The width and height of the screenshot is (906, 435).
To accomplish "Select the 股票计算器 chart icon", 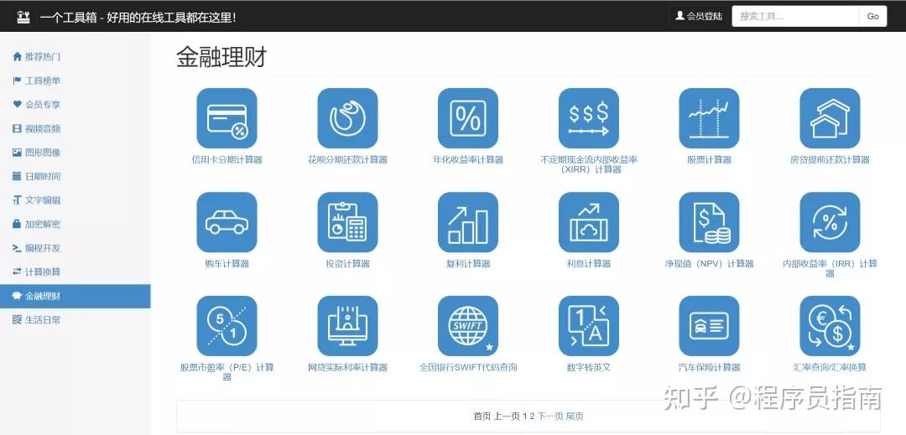I will coord(709,119).
